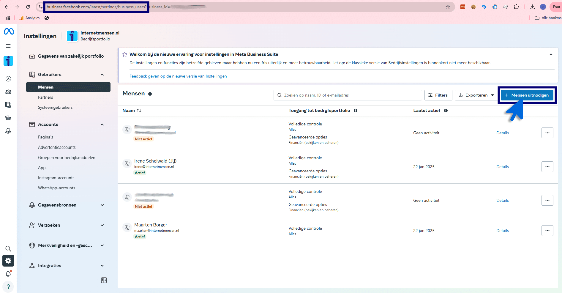The height and width of the screenshot is (293, 562).
Task: Open more options for Irene Schelwald row
Action: coord(547,167)
